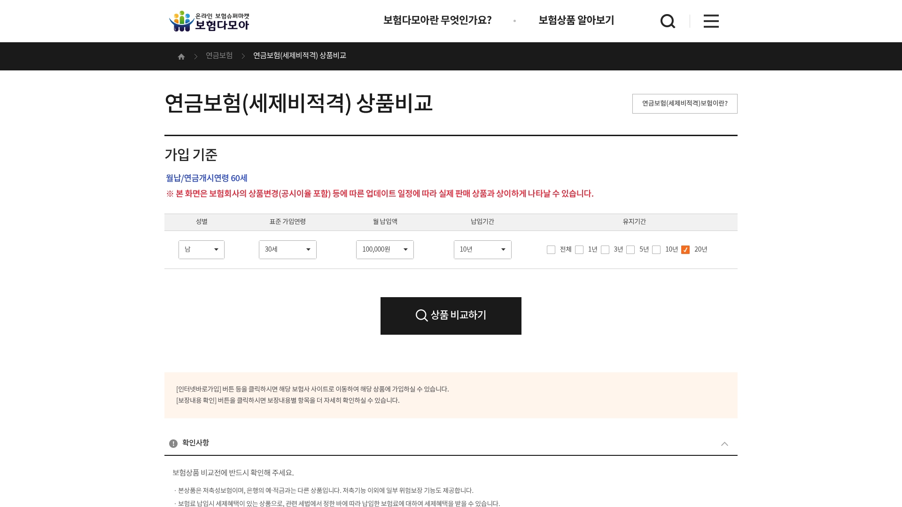Click the 상품 비교하기 button
The height and width of the screenshot is (507, 902).
[x=451, y=315]
